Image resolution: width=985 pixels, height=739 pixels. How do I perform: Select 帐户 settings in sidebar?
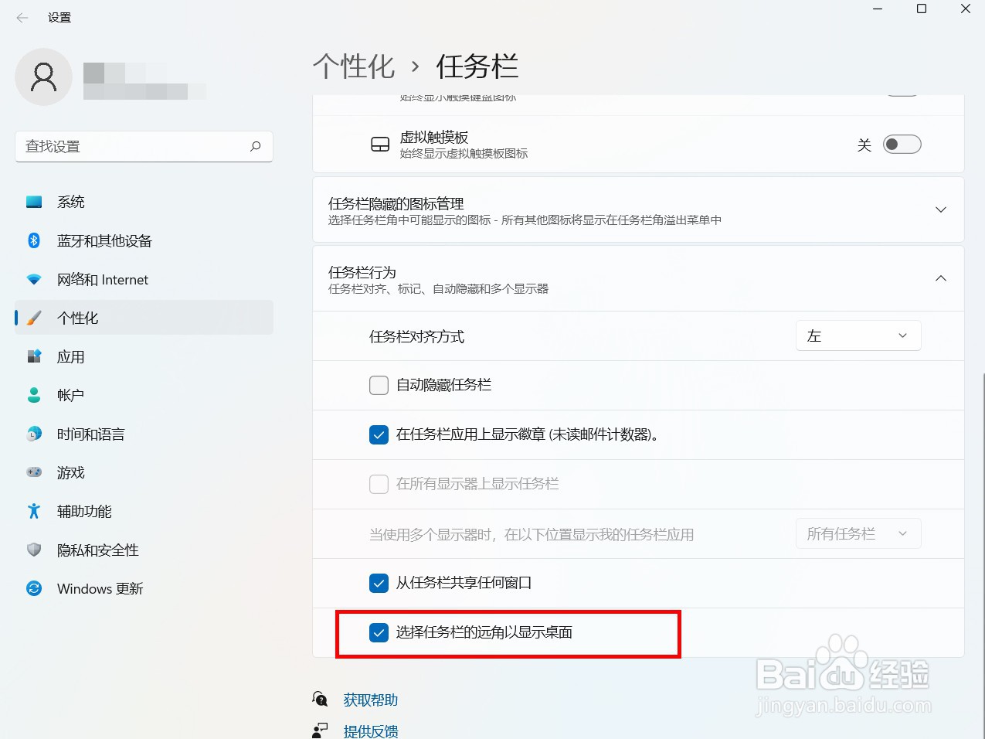pos(69,395)
